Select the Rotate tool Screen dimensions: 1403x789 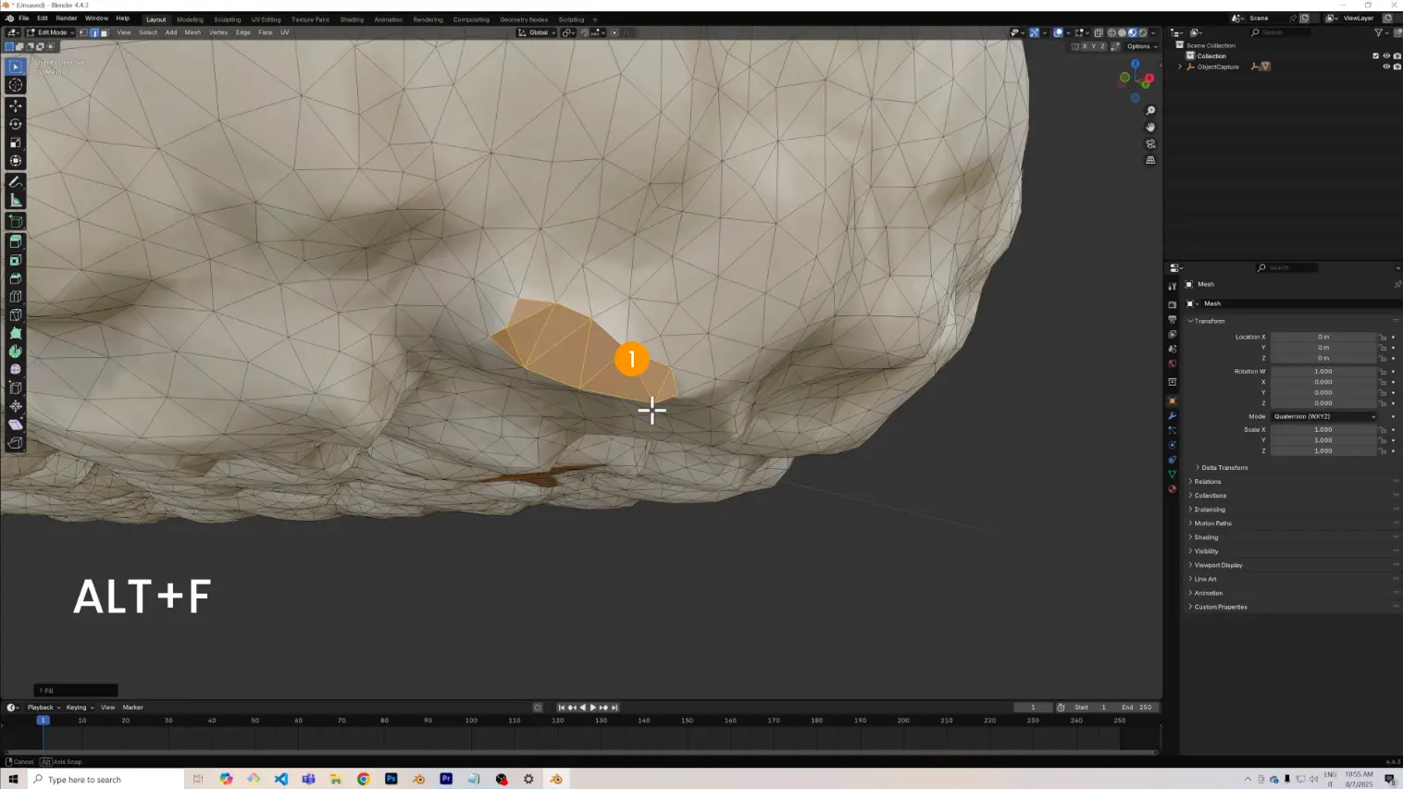click(x=16, y=124)
